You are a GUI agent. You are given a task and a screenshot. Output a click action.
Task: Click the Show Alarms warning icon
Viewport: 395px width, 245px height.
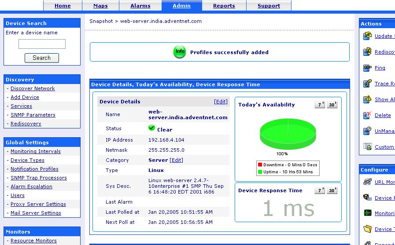[367, 99]
